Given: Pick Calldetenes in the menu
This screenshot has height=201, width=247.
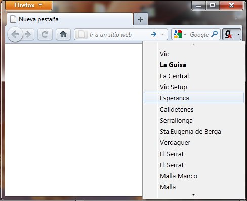Looking at the screenshot, I should coord(194,110).
